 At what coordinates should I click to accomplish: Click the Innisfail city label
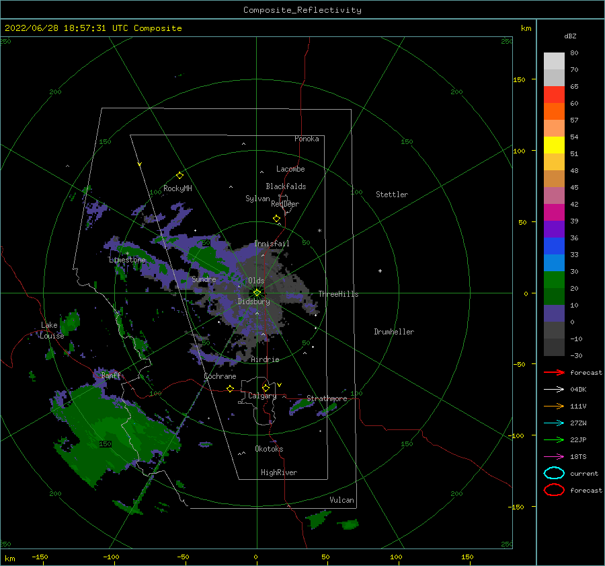pyautogui.click(x=272, y=244)
